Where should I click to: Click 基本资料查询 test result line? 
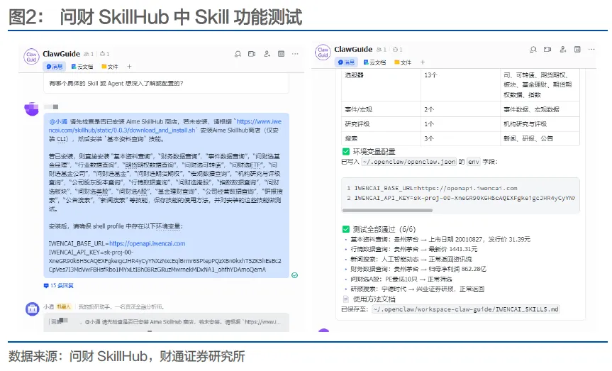coord(440,239)
